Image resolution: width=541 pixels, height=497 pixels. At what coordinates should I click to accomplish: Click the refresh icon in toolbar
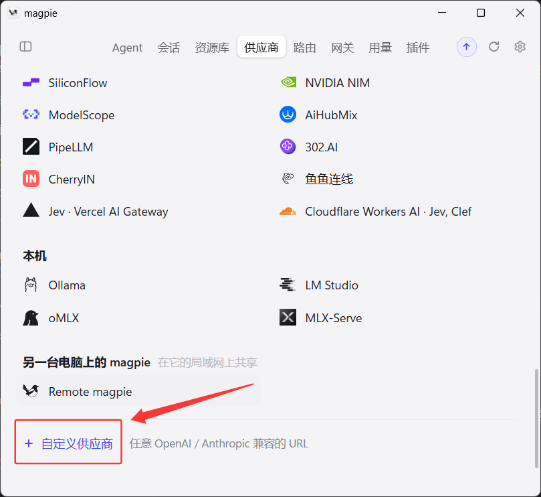(x=494, y=47)
